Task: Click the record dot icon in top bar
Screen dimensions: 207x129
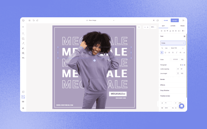Action: [x=154, y=20]
